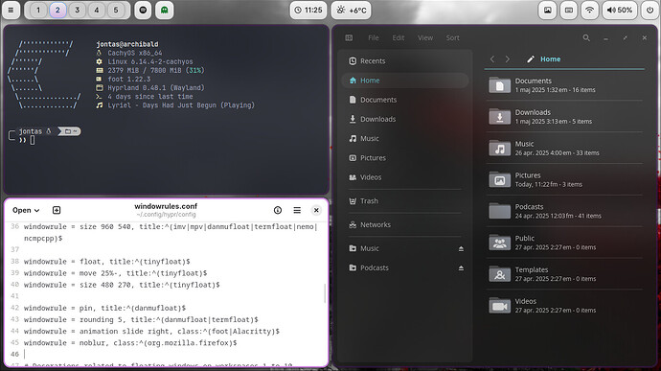Open the View menu in file manager
Image resolution: width=661 pixels, height=371 pixels.
click(x=425, y=38)
